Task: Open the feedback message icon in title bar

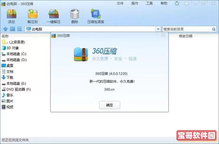Action: tap(186, 3)
